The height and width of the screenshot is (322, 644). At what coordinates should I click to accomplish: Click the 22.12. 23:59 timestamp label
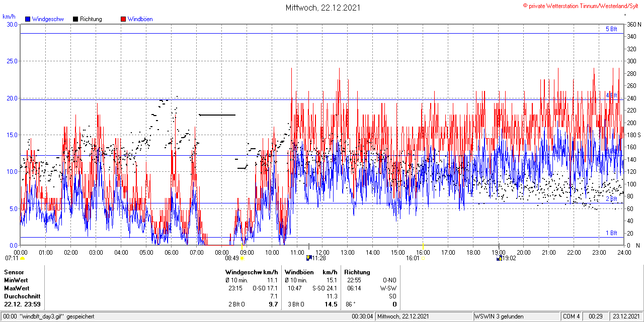tap(22, 304)
